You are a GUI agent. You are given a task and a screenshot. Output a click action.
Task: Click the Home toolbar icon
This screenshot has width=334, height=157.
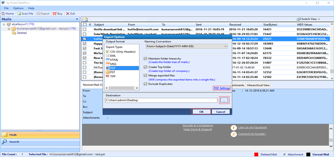pyautogui.click(x=3, y=13)
